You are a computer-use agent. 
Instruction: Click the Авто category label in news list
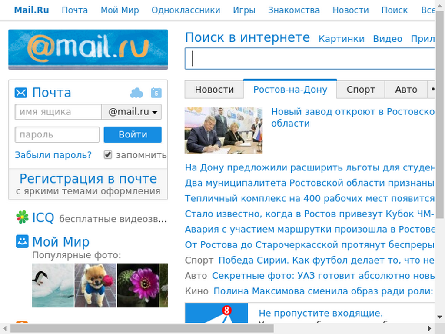click(196, 275)
